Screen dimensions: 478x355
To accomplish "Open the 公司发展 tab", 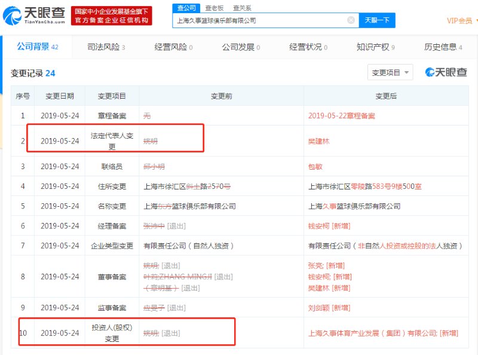I will point(241,47).
